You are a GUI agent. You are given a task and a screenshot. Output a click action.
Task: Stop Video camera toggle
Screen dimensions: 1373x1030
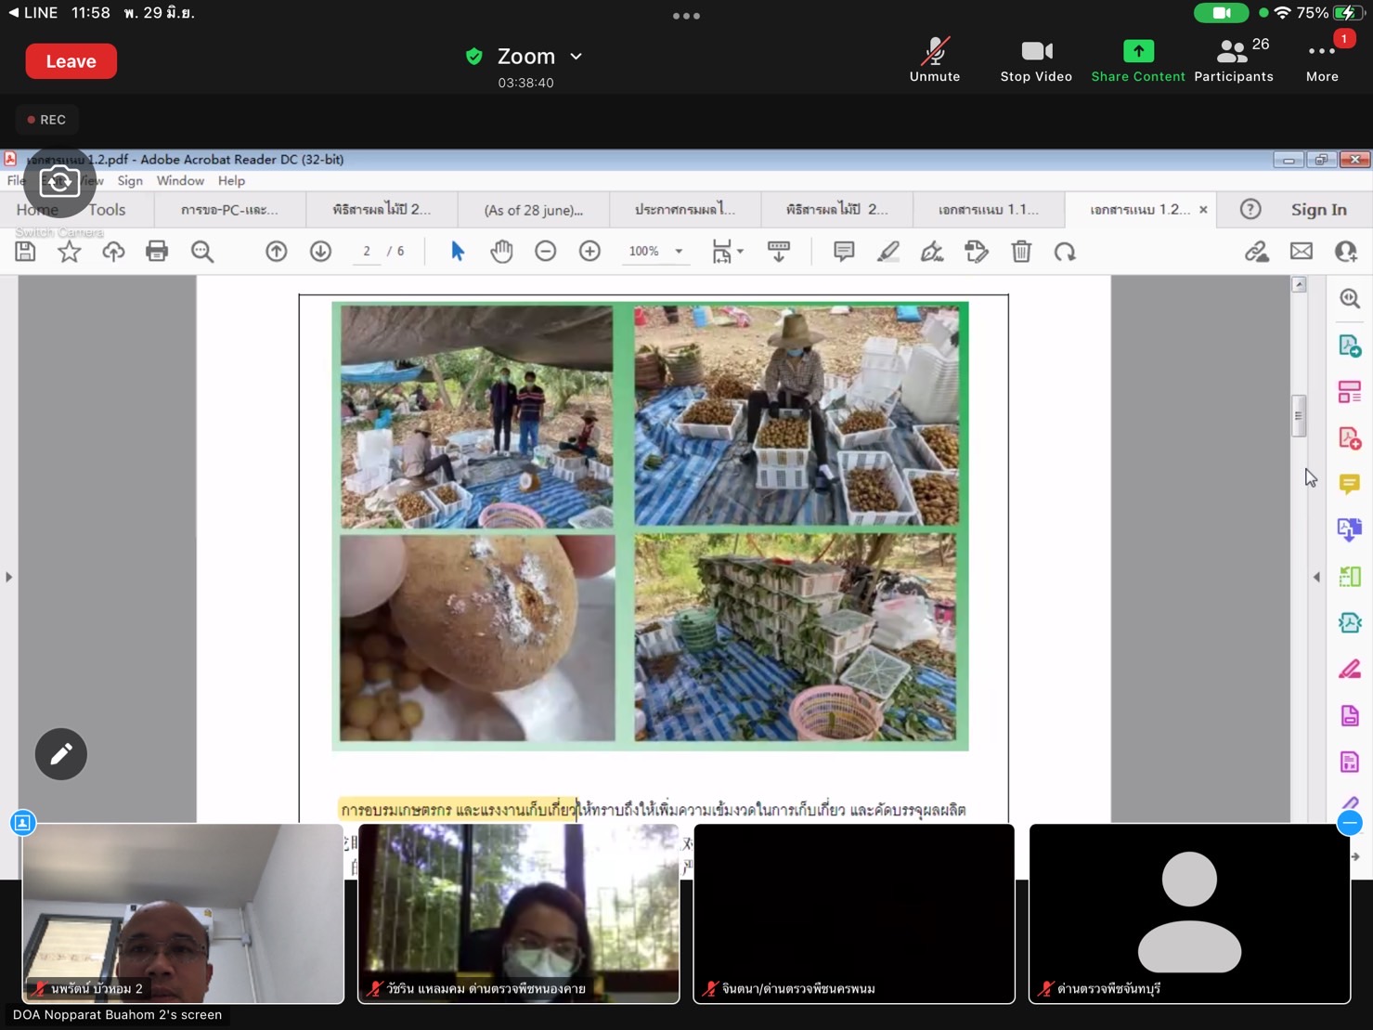pyautogui.click(x=1036, y=60)
